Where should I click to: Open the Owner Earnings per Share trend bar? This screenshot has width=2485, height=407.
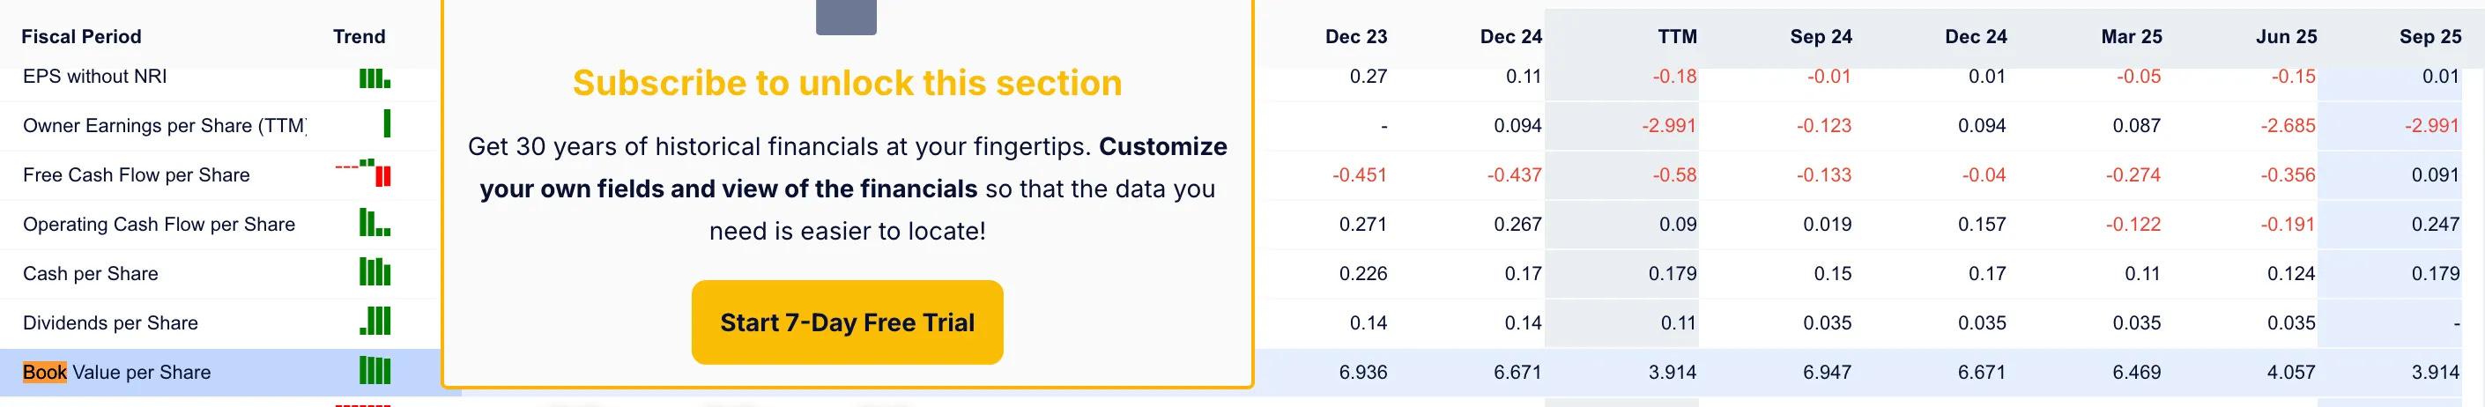coord(387,123)
